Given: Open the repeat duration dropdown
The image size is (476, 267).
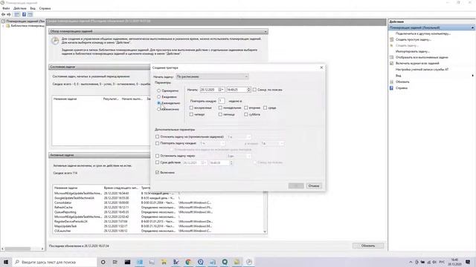Looking at the screenshot, I should (272, 143).
